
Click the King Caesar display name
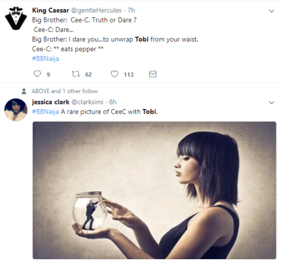(51, 10)
